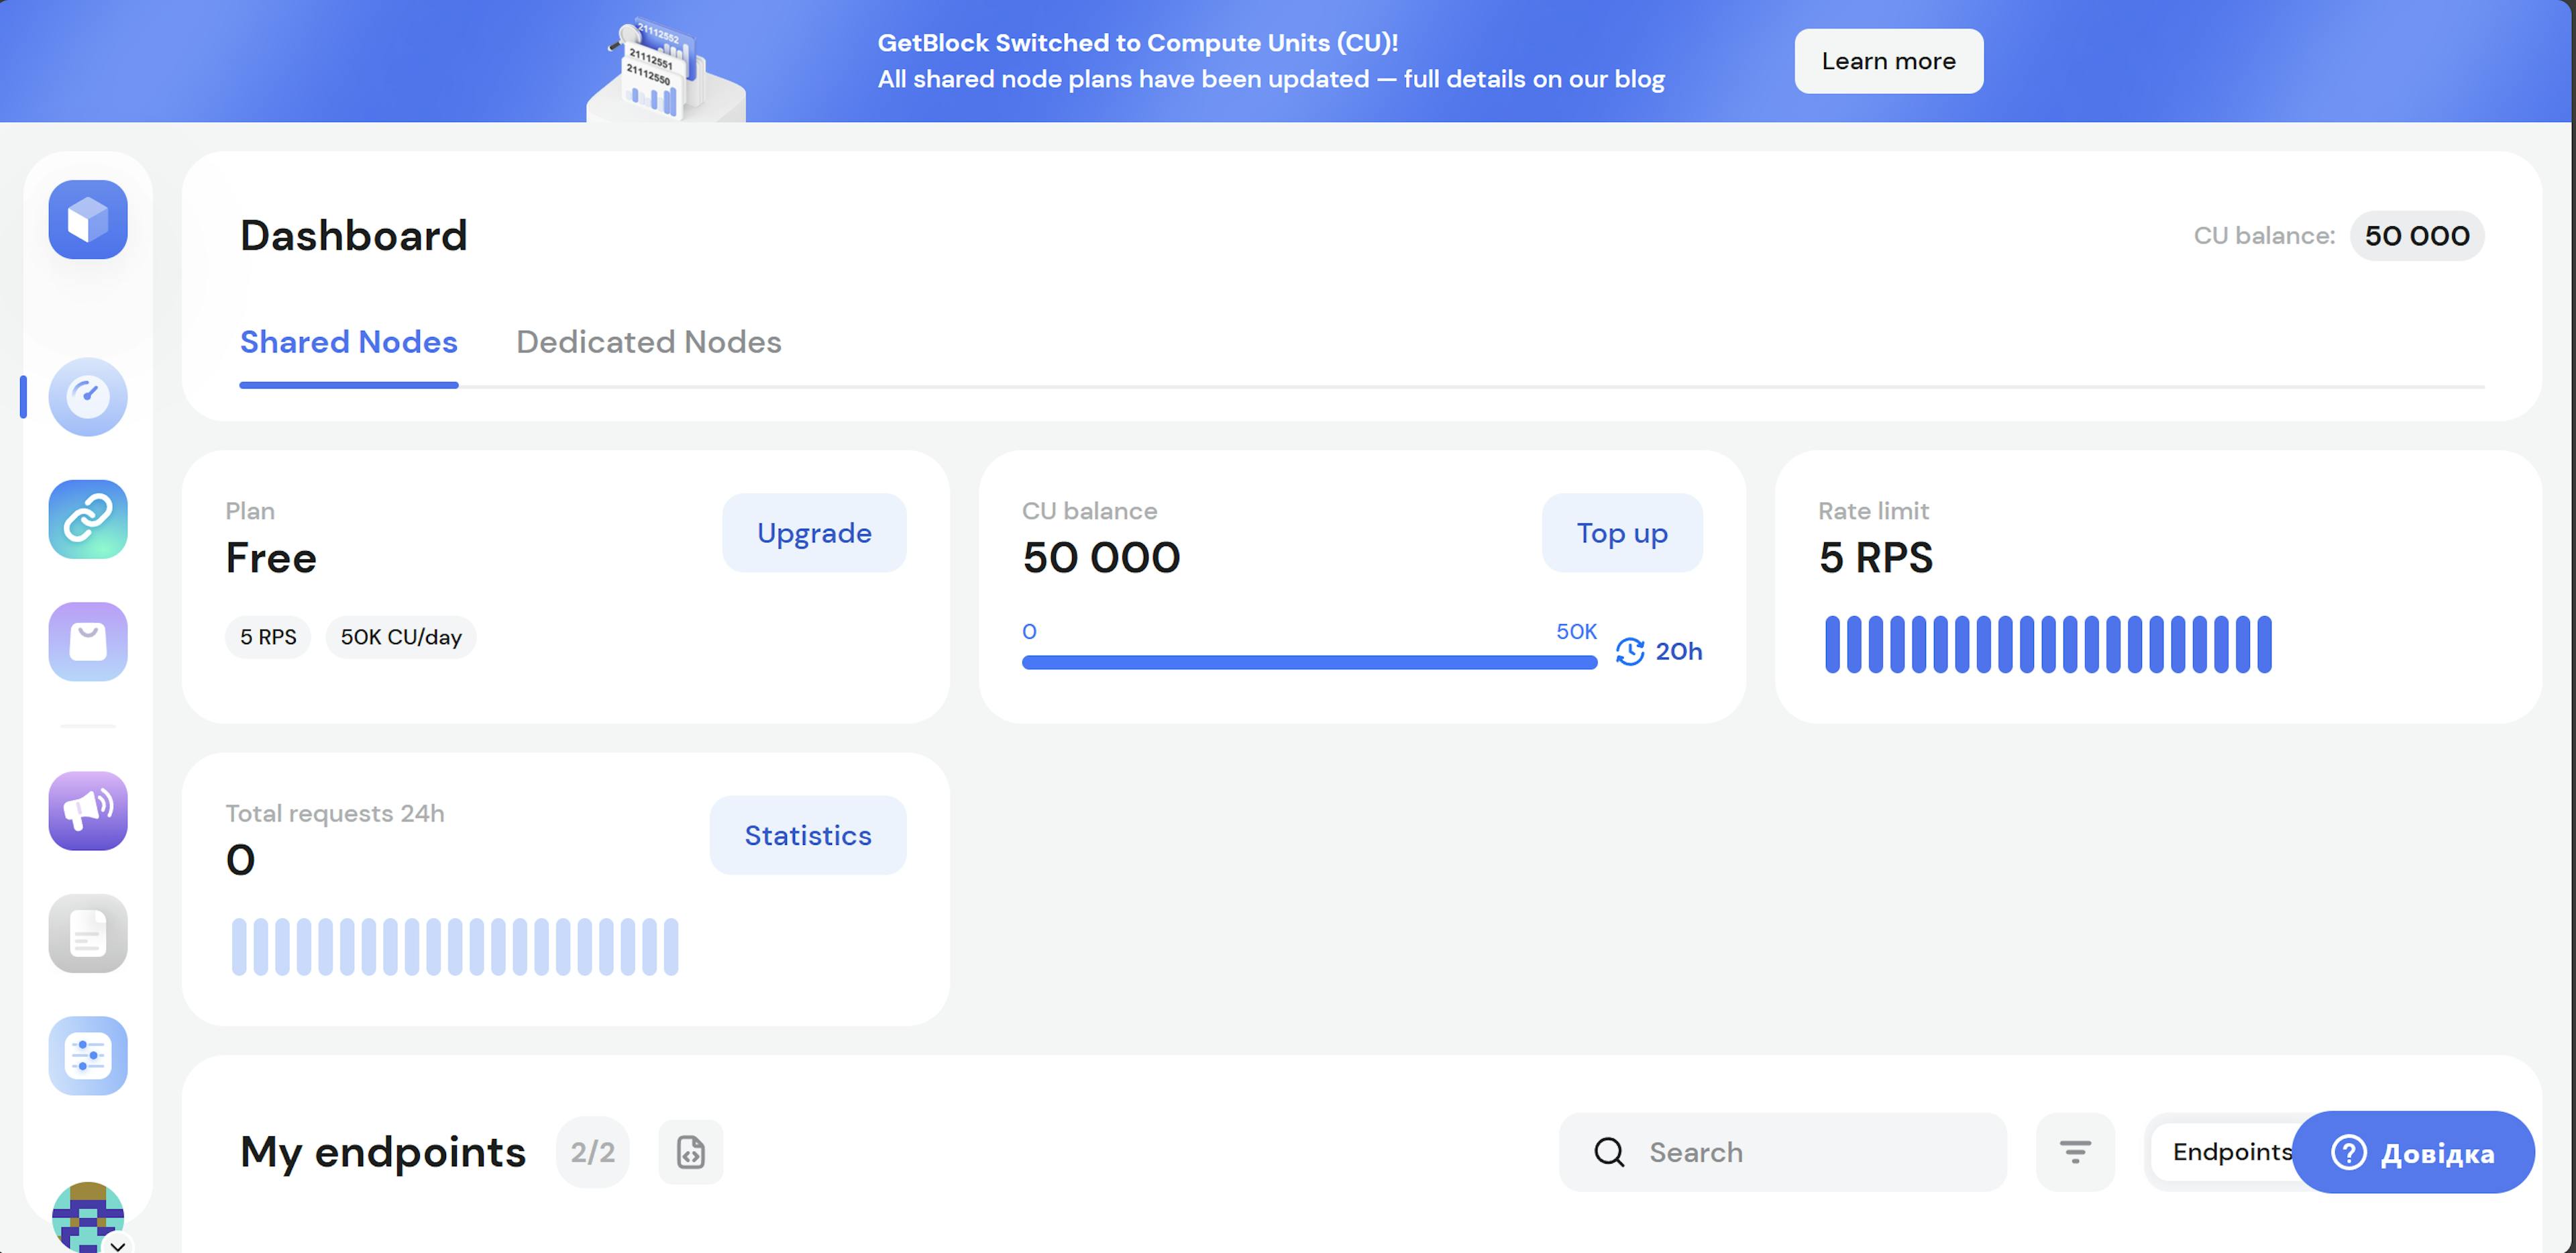The image size is (2576, 1253).
Task: Click Learn more in the banner
Action: [x=1887, y=61]
